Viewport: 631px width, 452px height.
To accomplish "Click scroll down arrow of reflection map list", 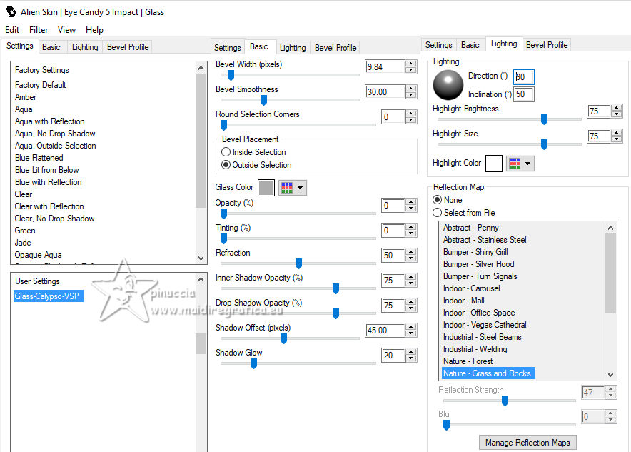I will [610, 374].
